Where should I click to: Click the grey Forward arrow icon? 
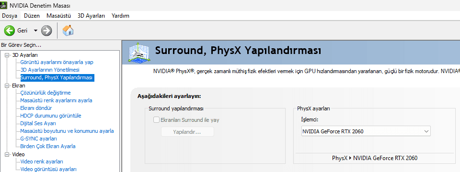46,31
